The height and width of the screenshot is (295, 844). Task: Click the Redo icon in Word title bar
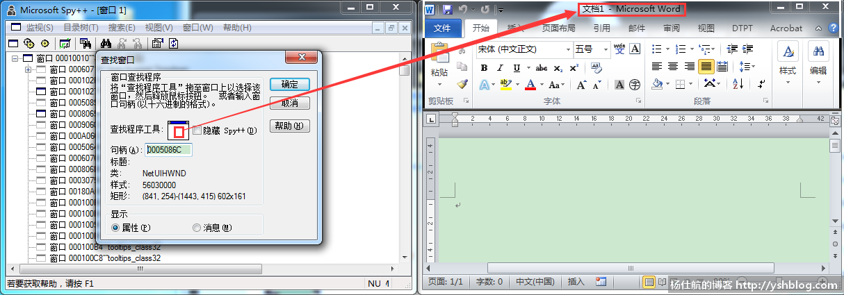click(485, 10)
